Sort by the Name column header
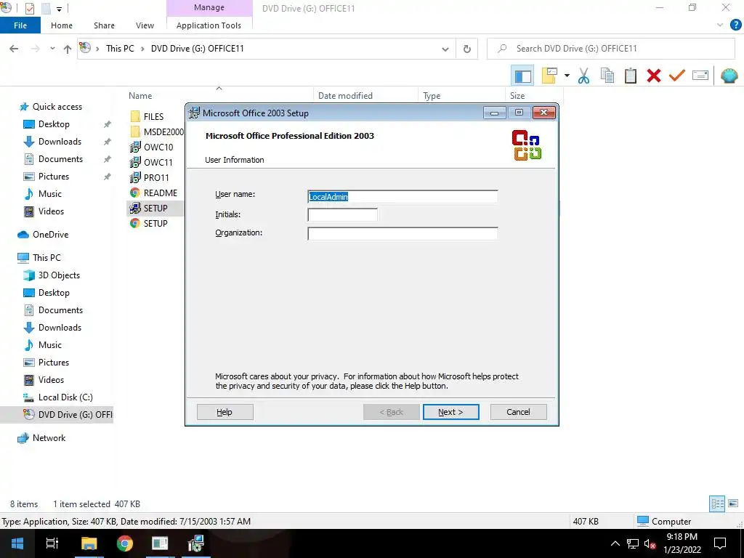744x558 pixels. (x=140, y=96)
